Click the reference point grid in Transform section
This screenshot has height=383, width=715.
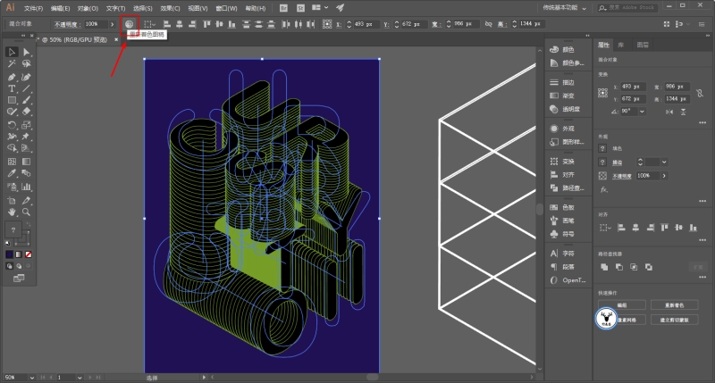tap(604, 93)
